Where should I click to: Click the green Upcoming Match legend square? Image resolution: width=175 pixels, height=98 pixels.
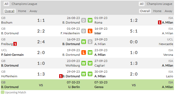pyautogui.click(x=3, y=92)
